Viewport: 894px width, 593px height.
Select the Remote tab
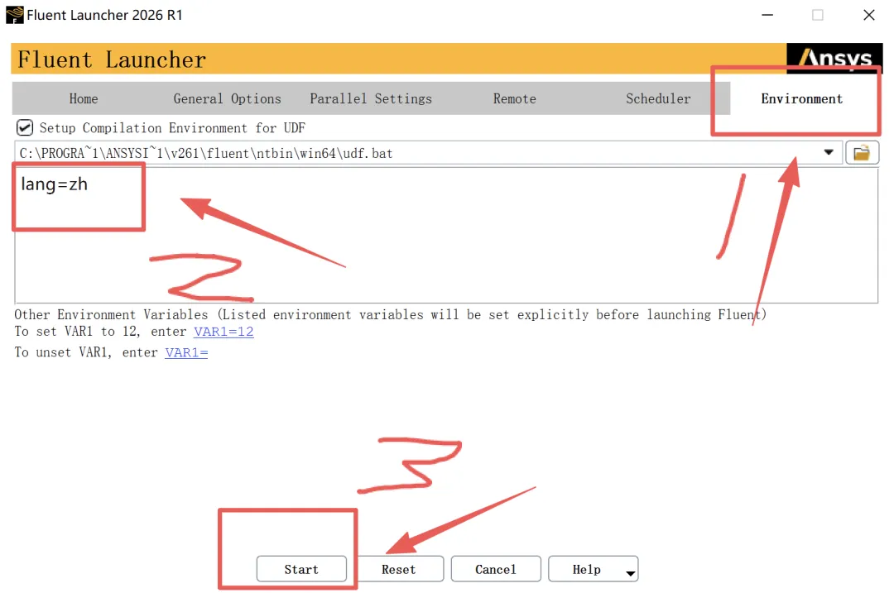point(514,98)
